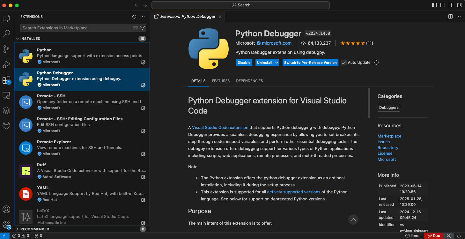
Task: Click the remote connection indicator in the status bar
Action: point(4,235)
